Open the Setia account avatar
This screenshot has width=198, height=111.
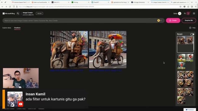[179, 14]
